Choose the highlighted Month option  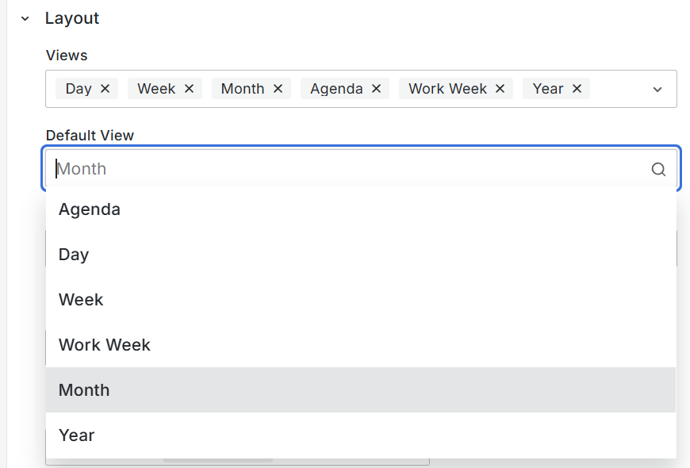[x=84, y=390]
